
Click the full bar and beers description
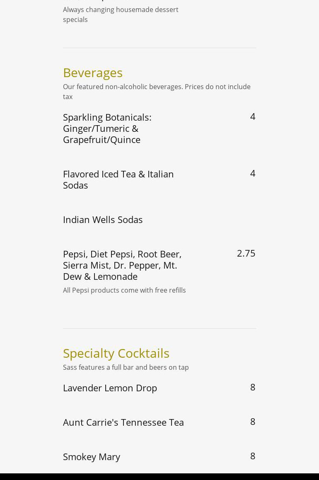click(126, 367)
